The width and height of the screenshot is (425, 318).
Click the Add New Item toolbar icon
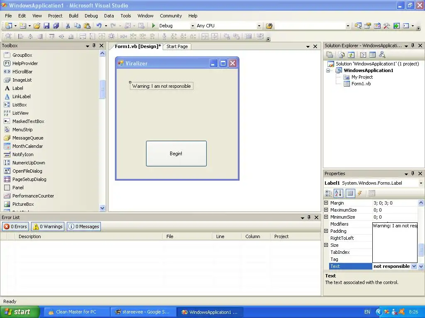point(23,26)
